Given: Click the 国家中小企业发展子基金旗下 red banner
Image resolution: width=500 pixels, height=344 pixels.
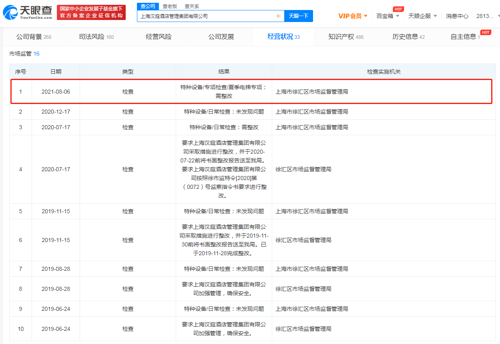Looking at the screenshot, I should (x=91, y=12).
